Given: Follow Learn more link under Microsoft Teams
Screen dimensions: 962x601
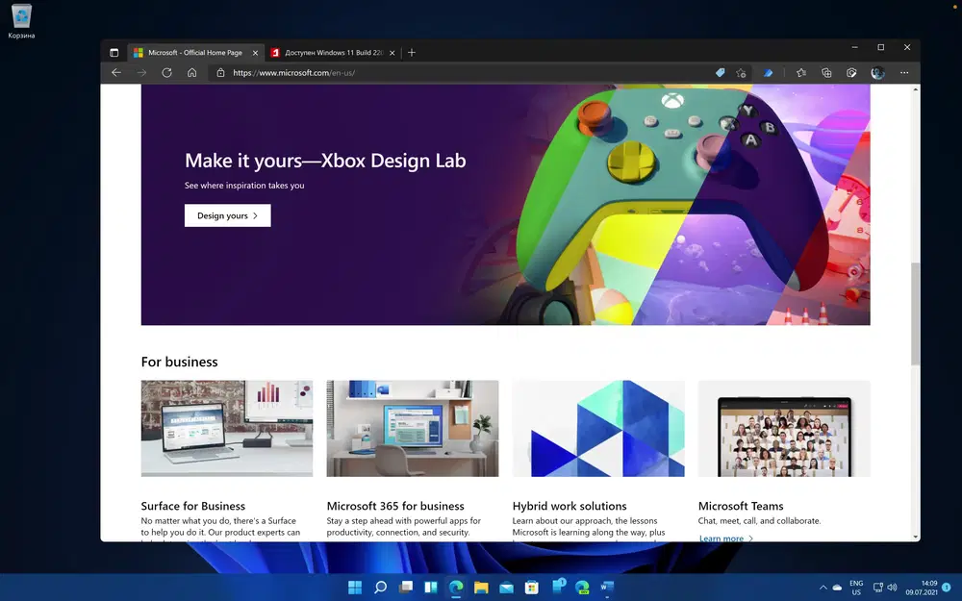Looking at the screenshot, I should point(725,538).
